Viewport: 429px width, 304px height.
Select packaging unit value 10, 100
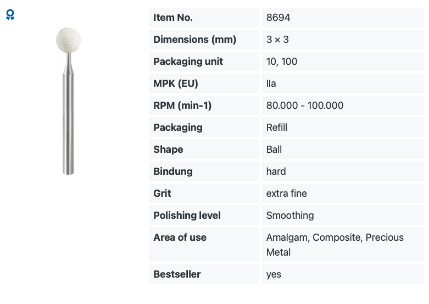coord(282,62)
